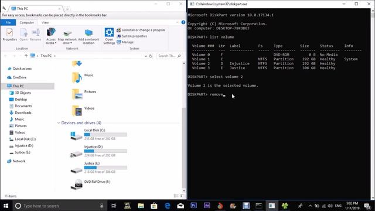Image resolution: width=375 pixels, height=211 pixels.
Task: Select Documents in the navigation pane
Action: pyautogui.click(x=23, y=106)
